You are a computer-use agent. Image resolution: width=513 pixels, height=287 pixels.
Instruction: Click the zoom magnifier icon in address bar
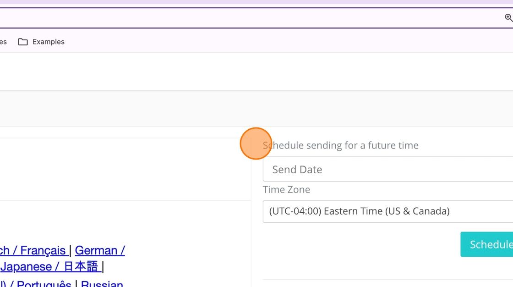[508, 18]
